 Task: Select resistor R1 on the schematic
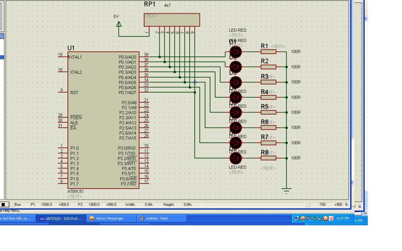click(269, 51)
